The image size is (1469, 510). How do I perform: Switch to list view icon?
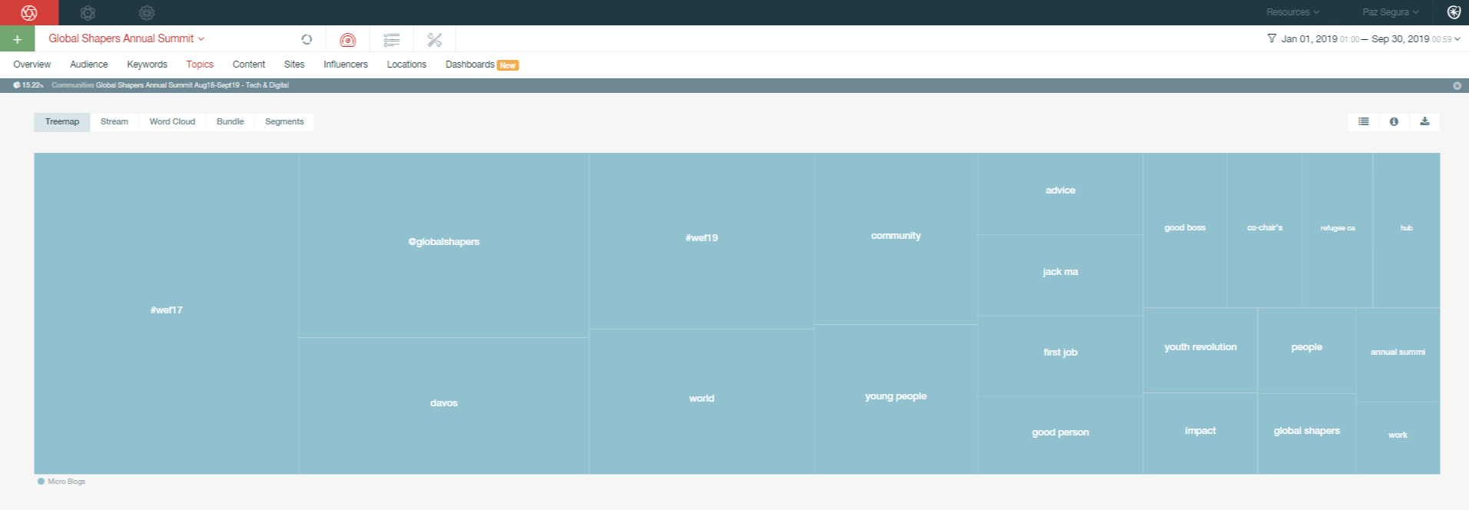1363,121
